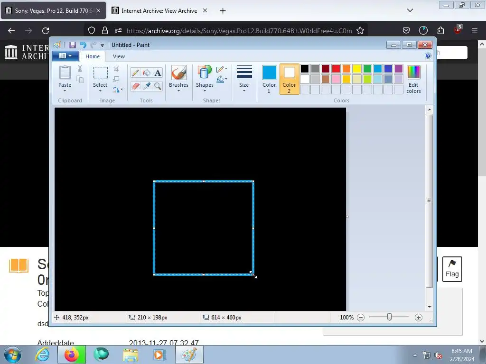The height and width of the screenshot is (364, 486).
Task: Select the Fill with color bucket tool
Action: [147, 73]
